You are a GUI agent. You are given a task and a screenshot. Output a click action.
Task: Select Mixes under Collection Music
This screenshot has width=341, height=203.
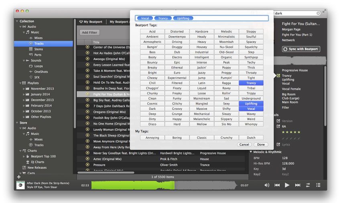click(x=38, y=38)
